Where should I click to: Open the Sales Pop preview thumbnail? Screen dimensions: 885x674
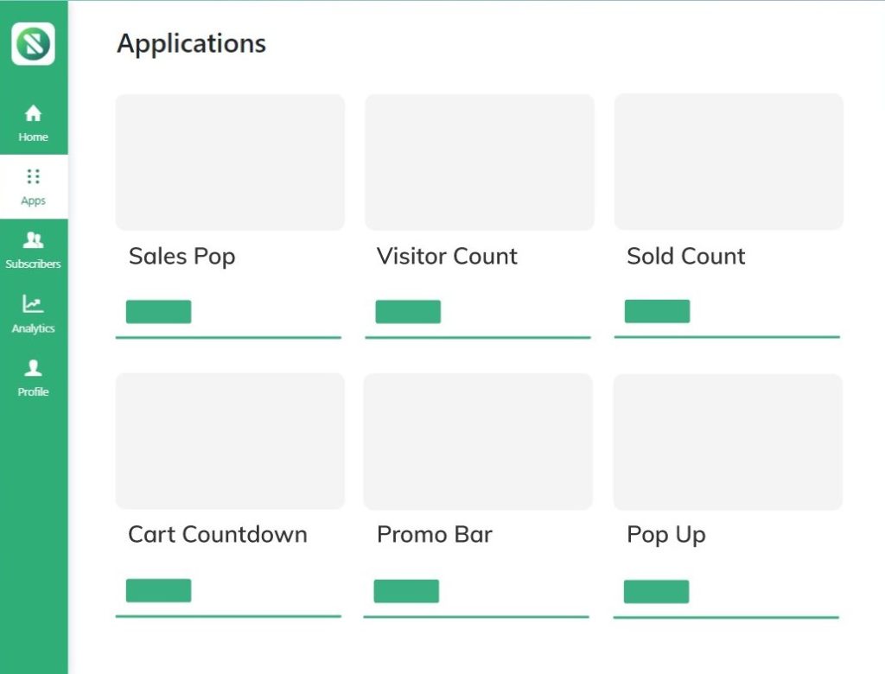(x=230, y=162)
